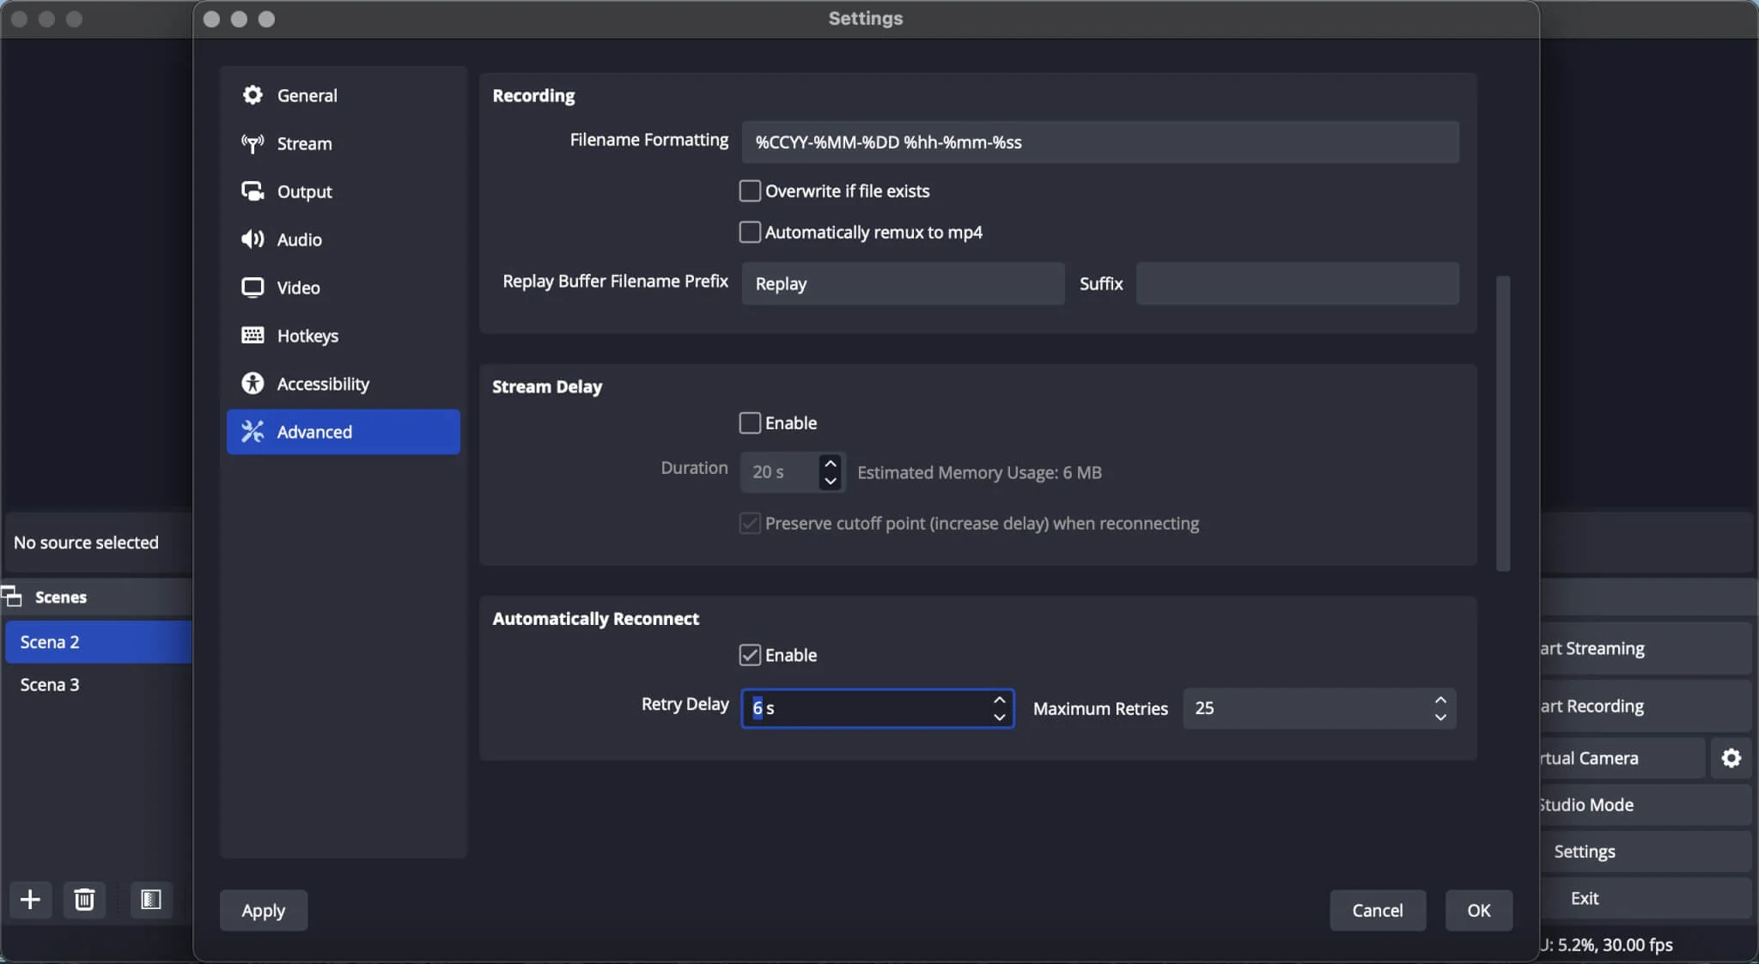This screenshot has height=964, width=1759.
Task: Apply the current settings
Action: coord(263,910)
